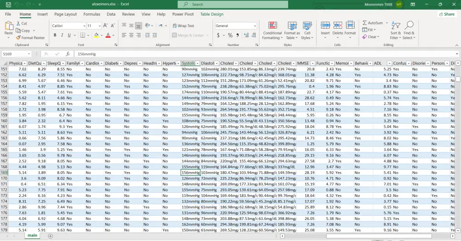This screenshot has width=461, height=241.
Task: Open Sort & Filter tool
Action: tap(396, 30)
